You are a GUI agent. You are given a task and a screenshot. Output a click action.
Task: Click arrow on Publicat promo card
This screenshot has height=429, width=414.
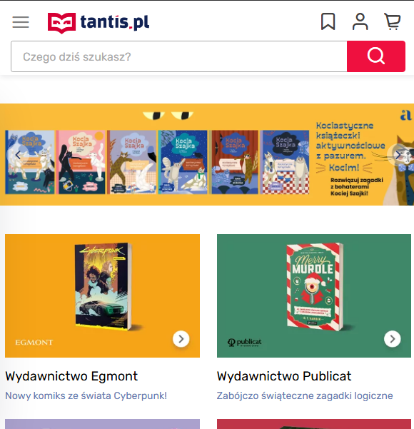coord(392,339)
